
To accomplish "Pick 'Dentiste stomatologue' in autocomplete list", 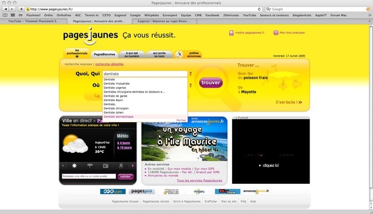I will [x=118, y=117].
